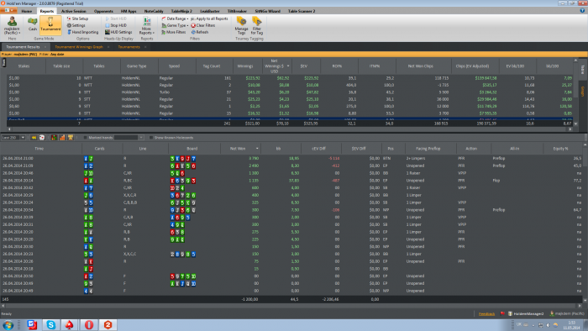This screenshot has height=331, width=588.
Task: Open Settings in Options group
Action: 76,25
